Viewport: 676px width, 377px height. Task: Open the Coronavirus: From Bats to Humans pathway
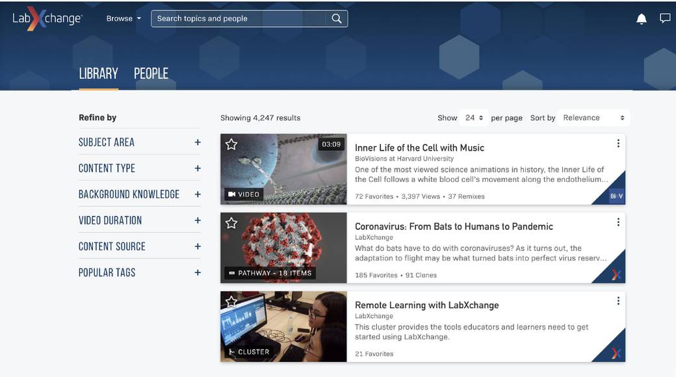(x=453, y=226)
